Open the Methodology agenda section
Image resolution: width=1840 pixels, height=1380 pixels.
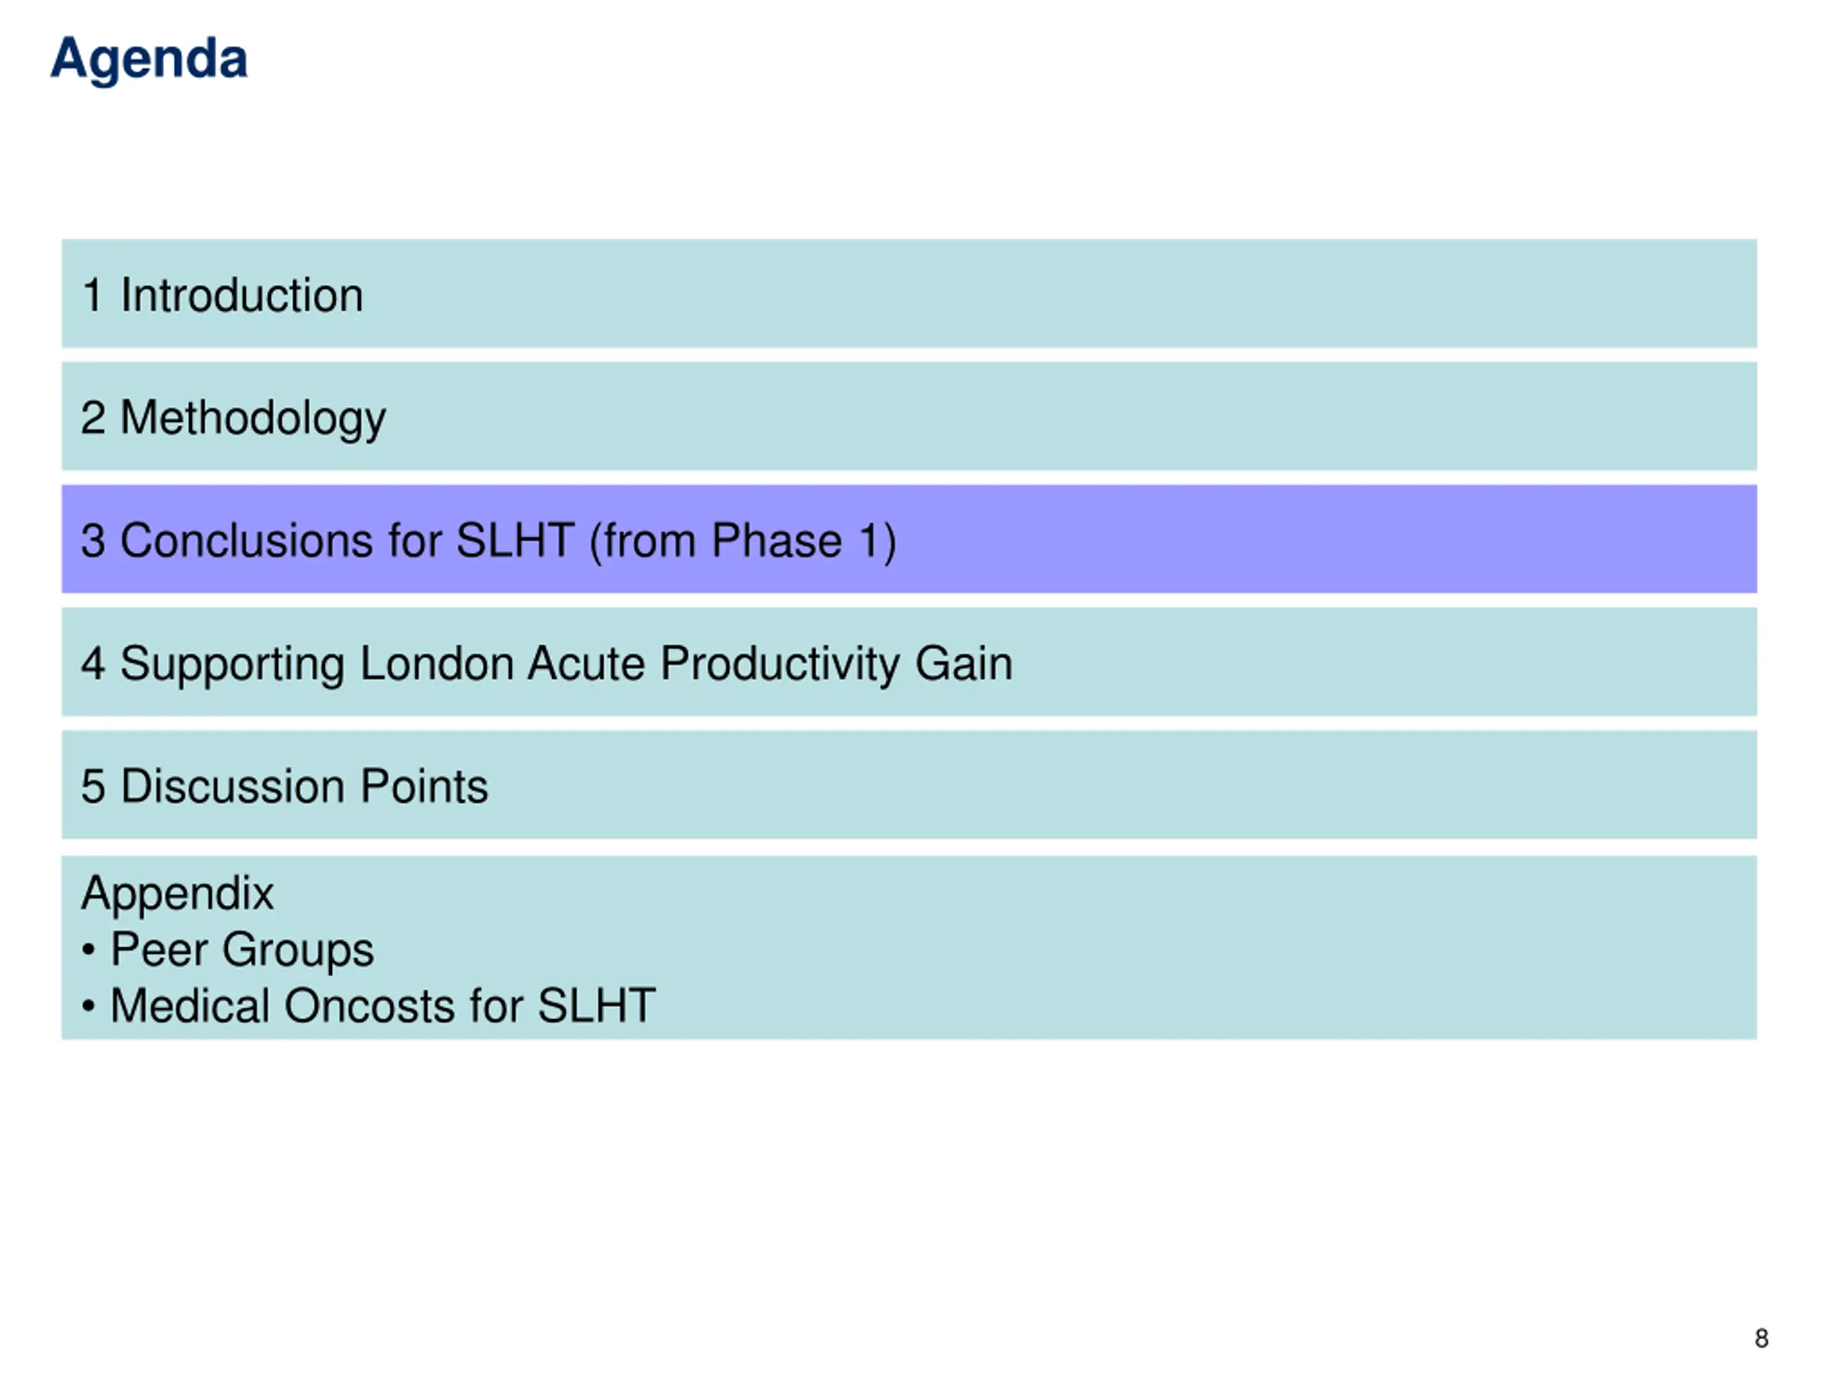909,416
